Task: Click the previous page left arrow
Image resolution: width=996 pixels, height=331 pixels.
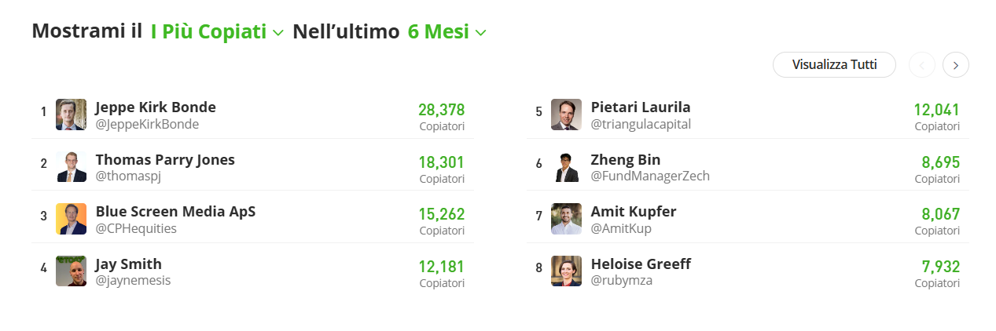Action: (x=922, y=65)
